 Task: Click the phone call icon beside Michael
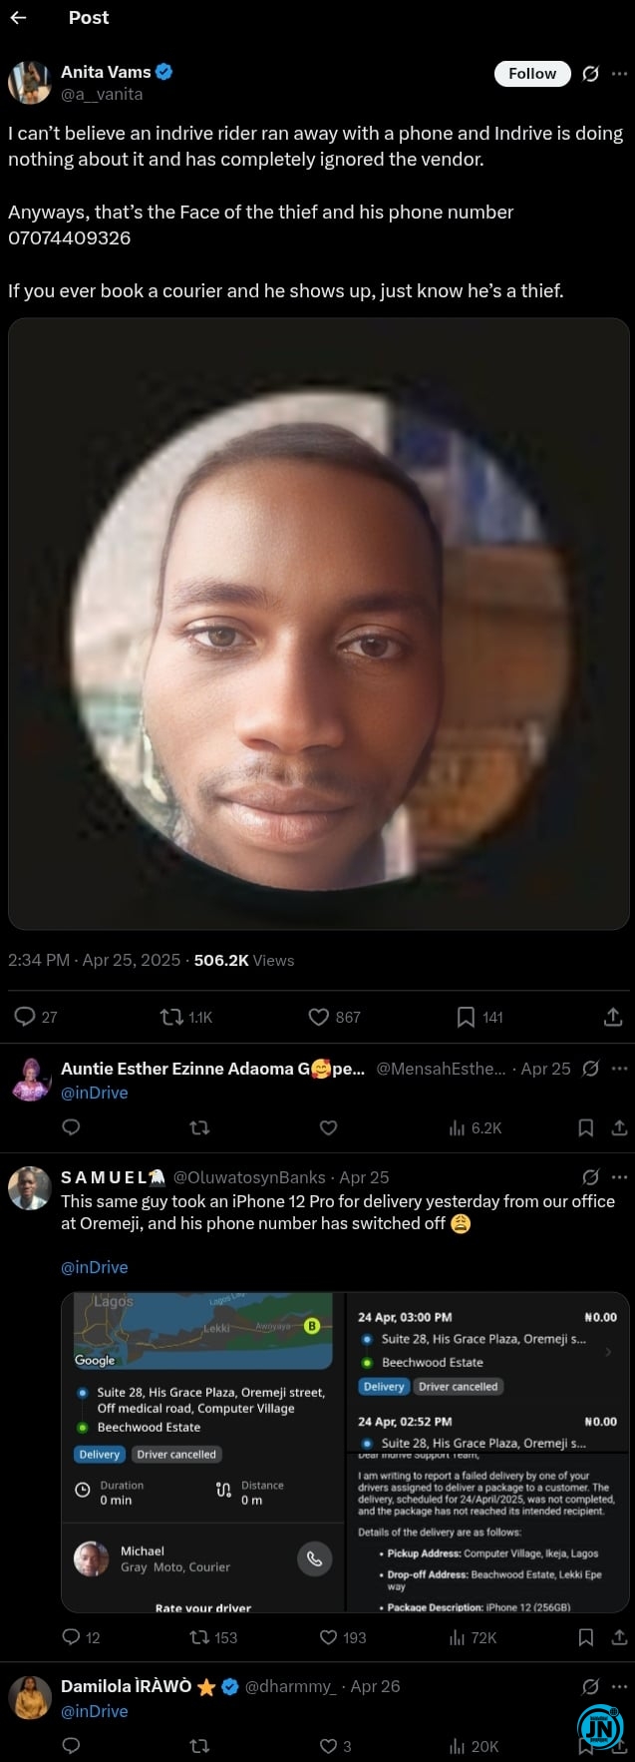pos(314,1558)
